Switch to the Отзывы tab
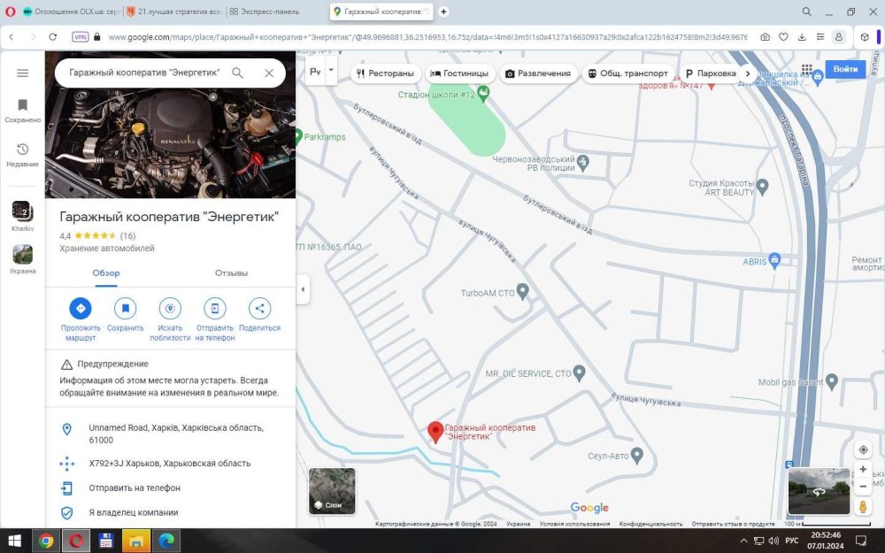Viewport: 885px width, 553px height. [x=231, y=273]
